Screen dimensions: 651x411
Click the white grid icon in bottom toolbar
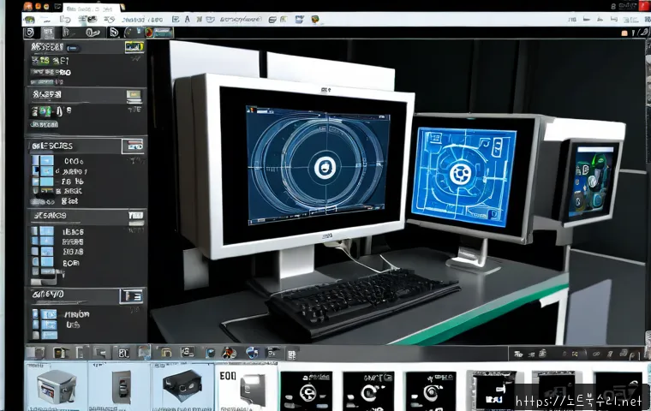click(x=292, y=354)
